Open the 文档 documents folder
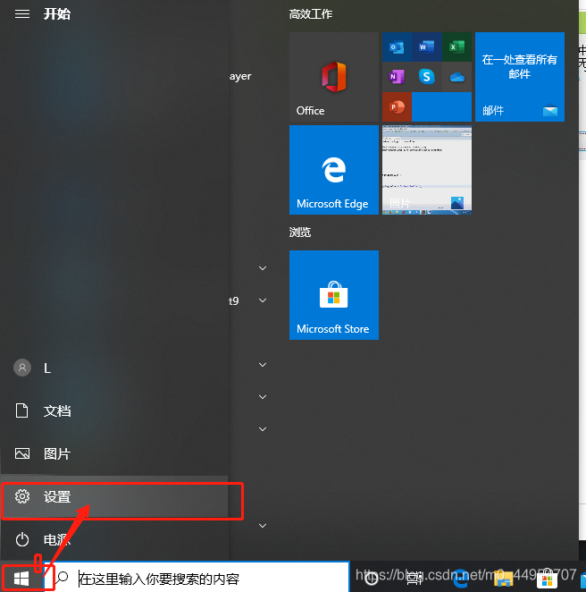586x592 pixels. point(113,410)
